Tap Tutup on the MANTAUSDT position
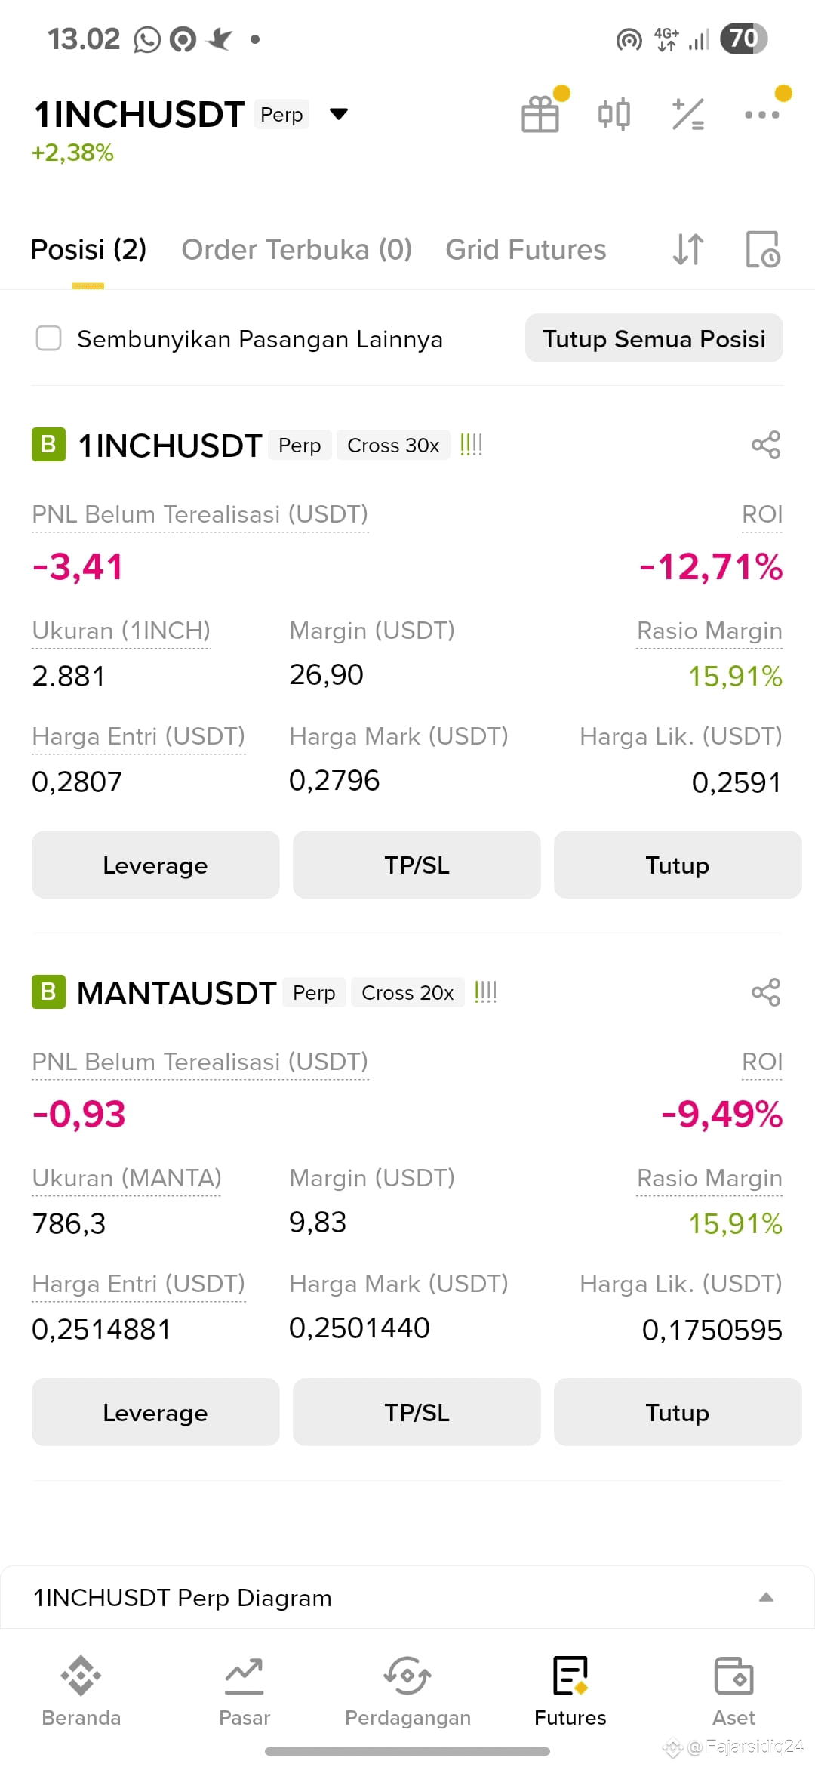This screenshot has height=1767, width=815. [678, 1412]
